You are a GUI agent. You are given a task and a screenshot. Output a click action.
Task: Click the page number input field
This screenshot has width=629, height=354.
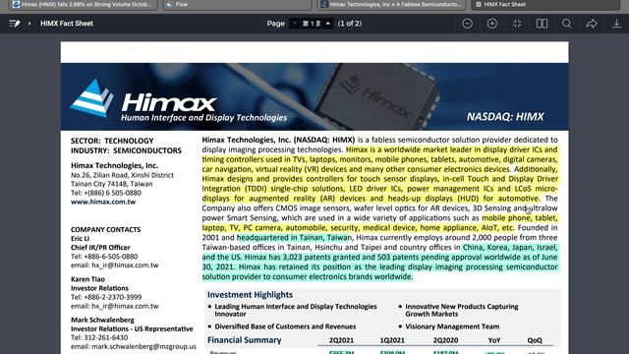312,24
